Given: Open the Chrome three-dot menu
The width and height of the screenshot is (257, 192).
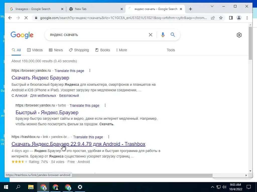Looking at the screenshot, I should [x=247, y=18].
